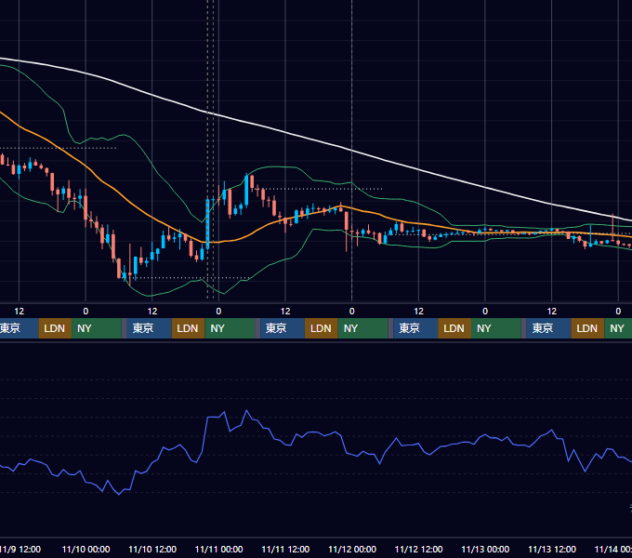Click the 11/11 12:00 time axis label
Image resolution: width=632 pixels, height=558 pixels.
(x=285, y=549)
